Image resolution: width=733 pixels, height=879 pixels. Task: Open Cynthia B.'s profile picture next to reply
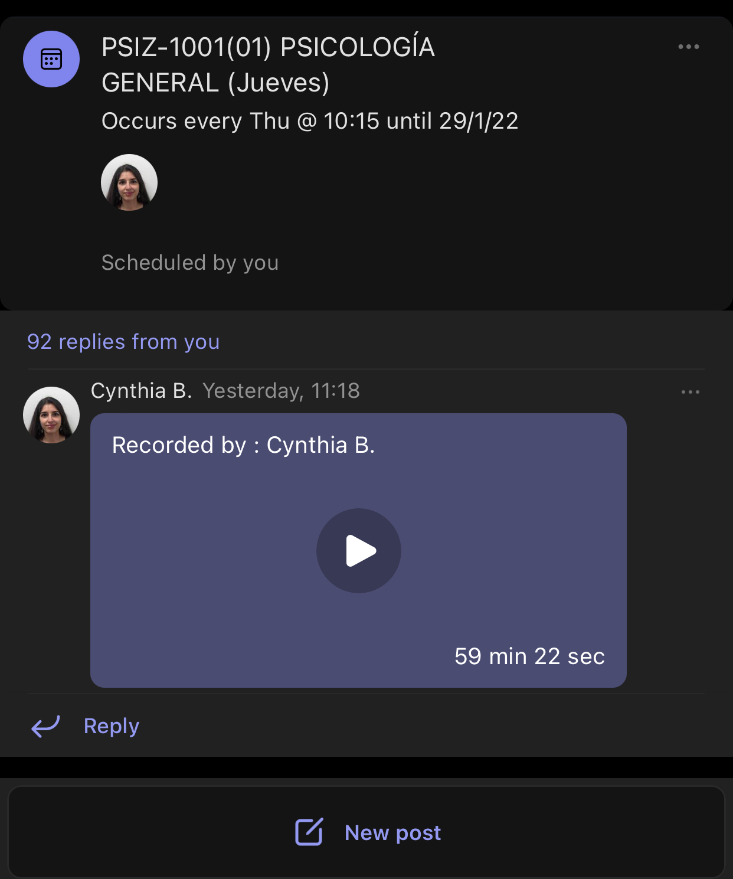(x=51, y=415)
